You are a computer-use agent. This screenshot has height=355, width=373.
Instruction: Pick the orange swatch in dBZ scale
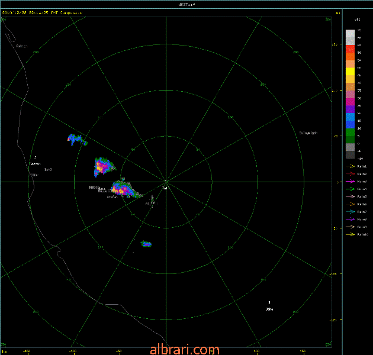coord(350,57)
